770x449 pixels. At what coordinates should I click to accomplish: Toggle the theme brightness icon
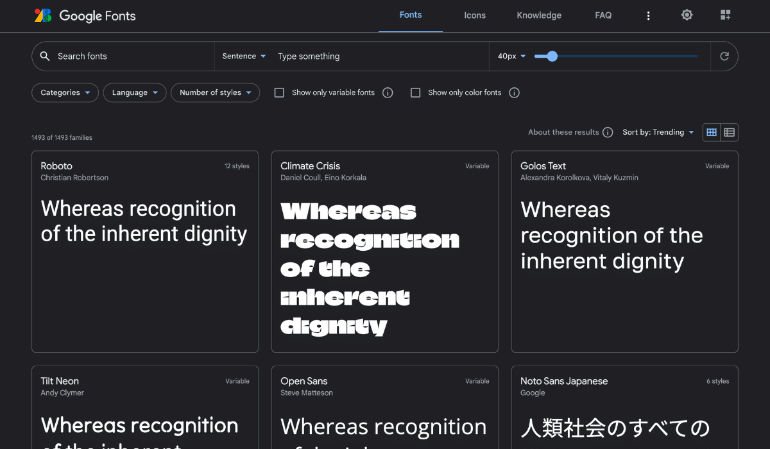[x=687, y=15]
